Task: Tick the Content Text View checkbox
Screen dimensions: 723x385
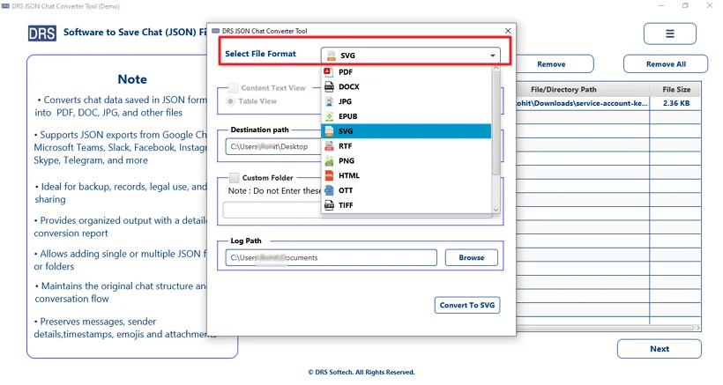Action: 234,87
